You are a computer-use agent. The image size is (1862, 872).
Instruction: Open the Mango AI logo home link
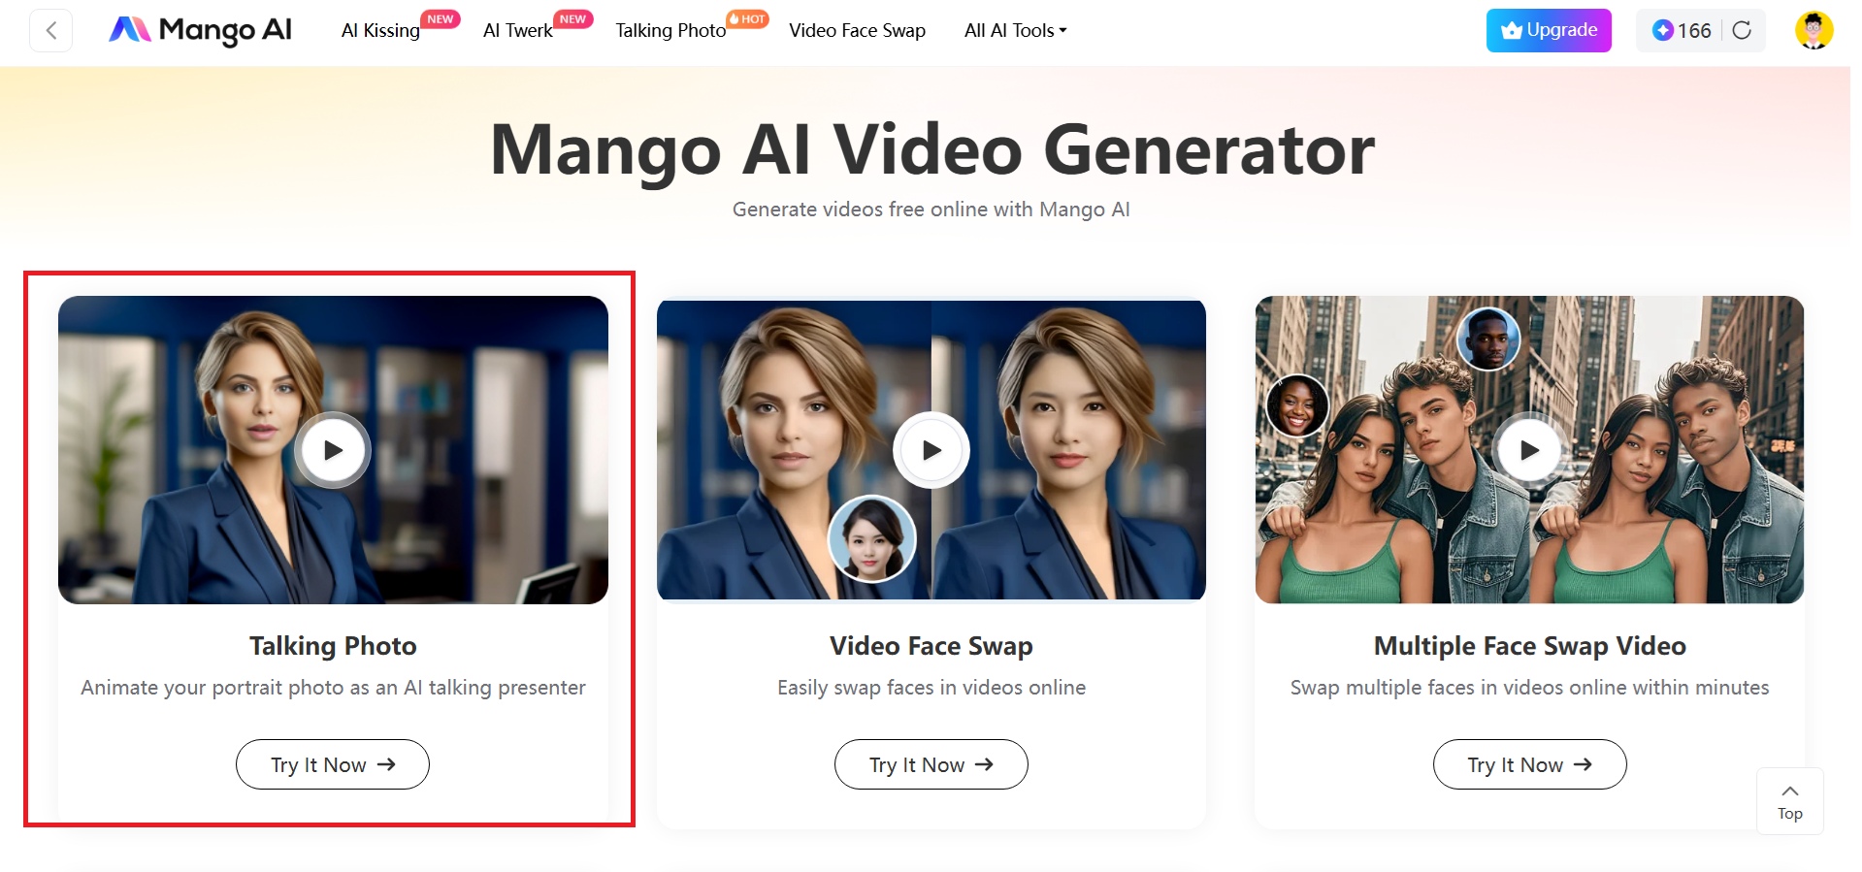click(x=200, y=30)
